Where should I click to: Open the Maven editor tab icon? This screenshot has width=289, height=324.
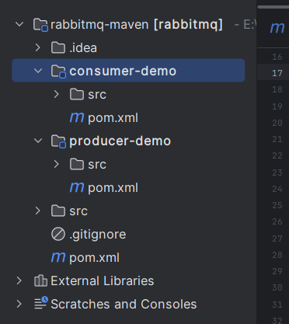(x=277, y=27)
